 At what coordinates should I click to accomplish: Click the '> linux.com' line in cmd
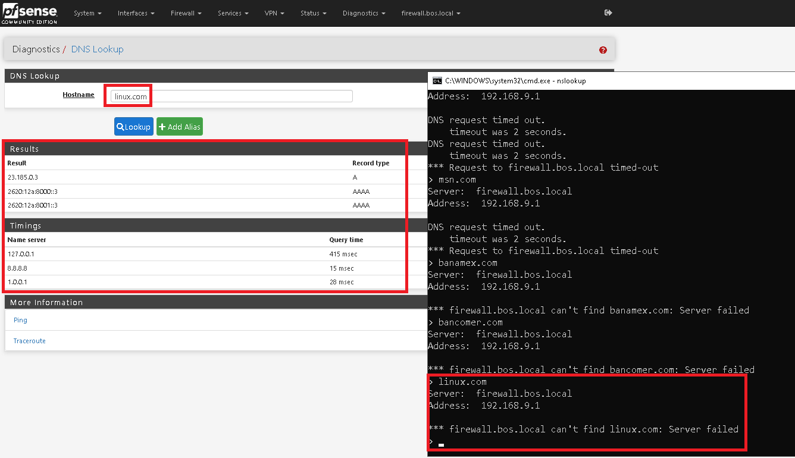tap(457, 382)
